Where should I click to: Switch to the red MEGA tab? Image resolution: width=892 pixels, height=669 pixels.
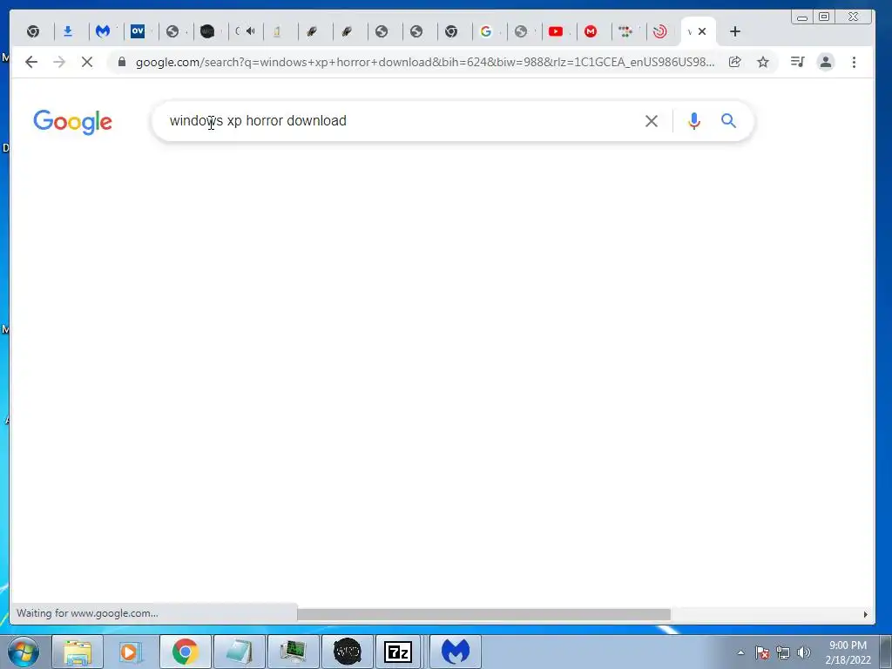click(591, 32)
